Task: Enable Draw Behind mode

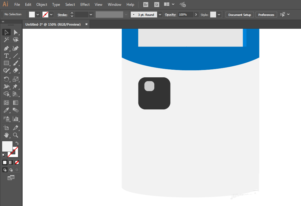Action: pos(11,170)
